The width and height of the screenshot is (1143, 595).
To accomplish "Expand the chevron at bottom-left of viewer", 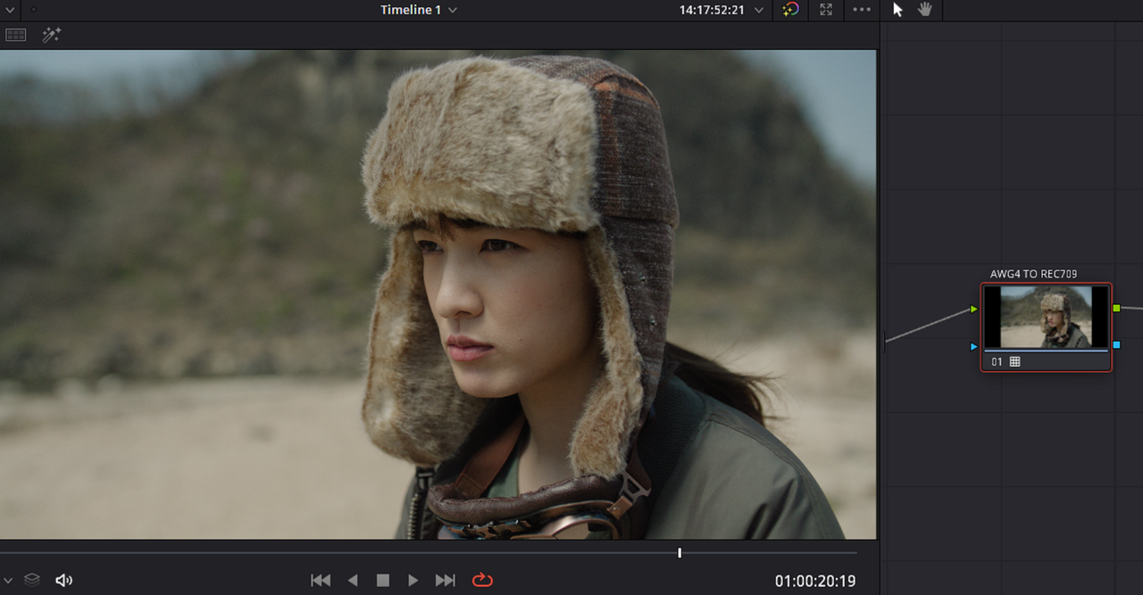I will tap(7, 580).
